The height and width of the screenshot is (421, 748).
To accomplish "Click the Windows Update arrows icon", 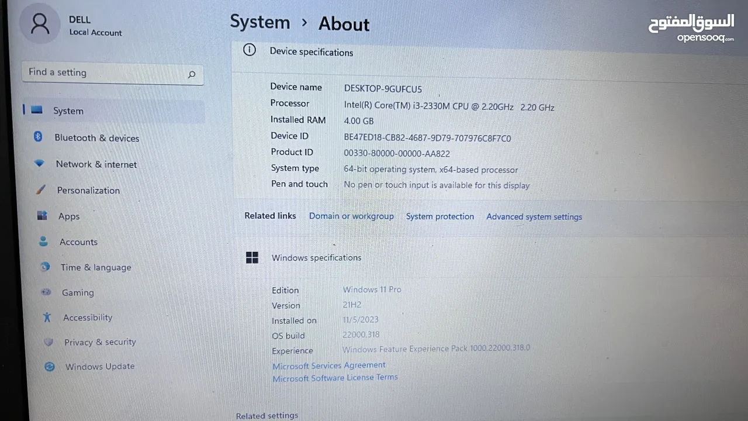I will pos(50,366).
